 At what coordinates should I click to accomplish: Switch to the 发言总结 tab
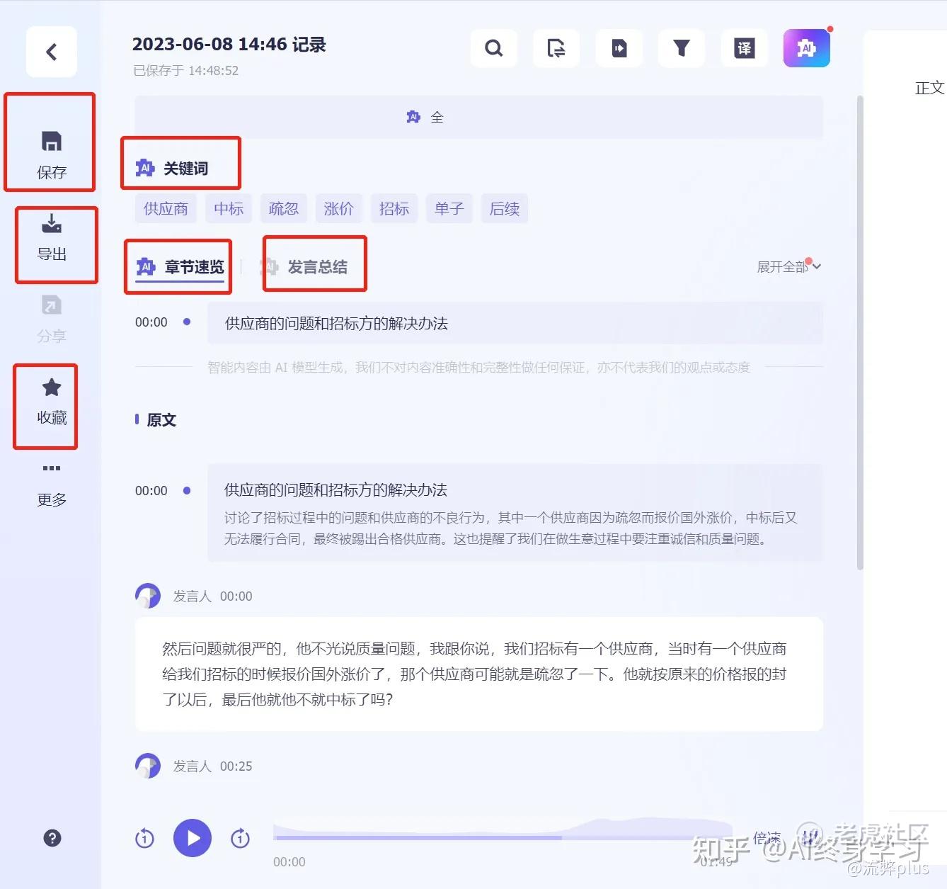(x=304, y=267)
